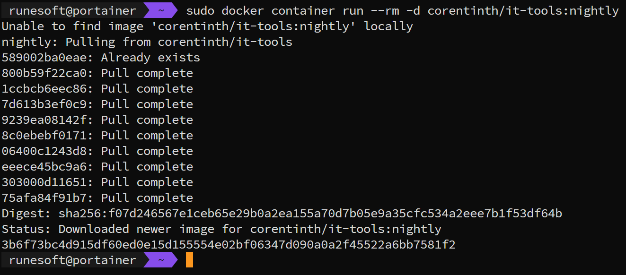Click the container ID starting with 3b6f73bc
The image size is (626, 275).
(229, 245)
